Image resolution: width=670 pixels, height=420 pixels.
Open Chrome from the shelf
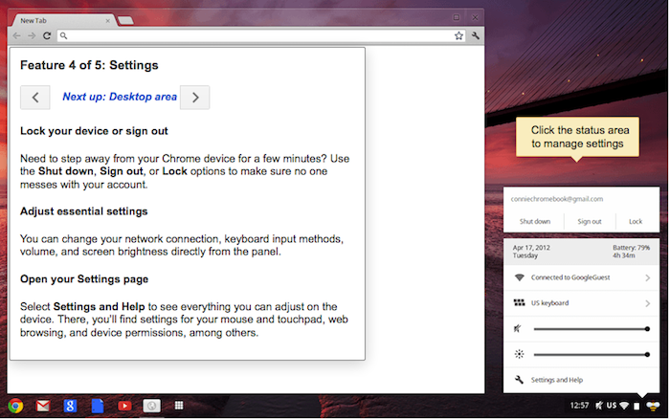point(15,406)
